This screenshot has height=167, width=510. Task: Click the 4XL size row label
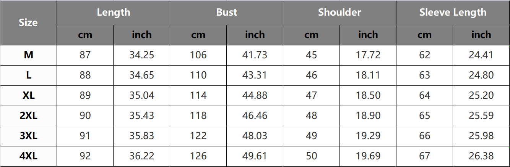click(x=28, y=156)
